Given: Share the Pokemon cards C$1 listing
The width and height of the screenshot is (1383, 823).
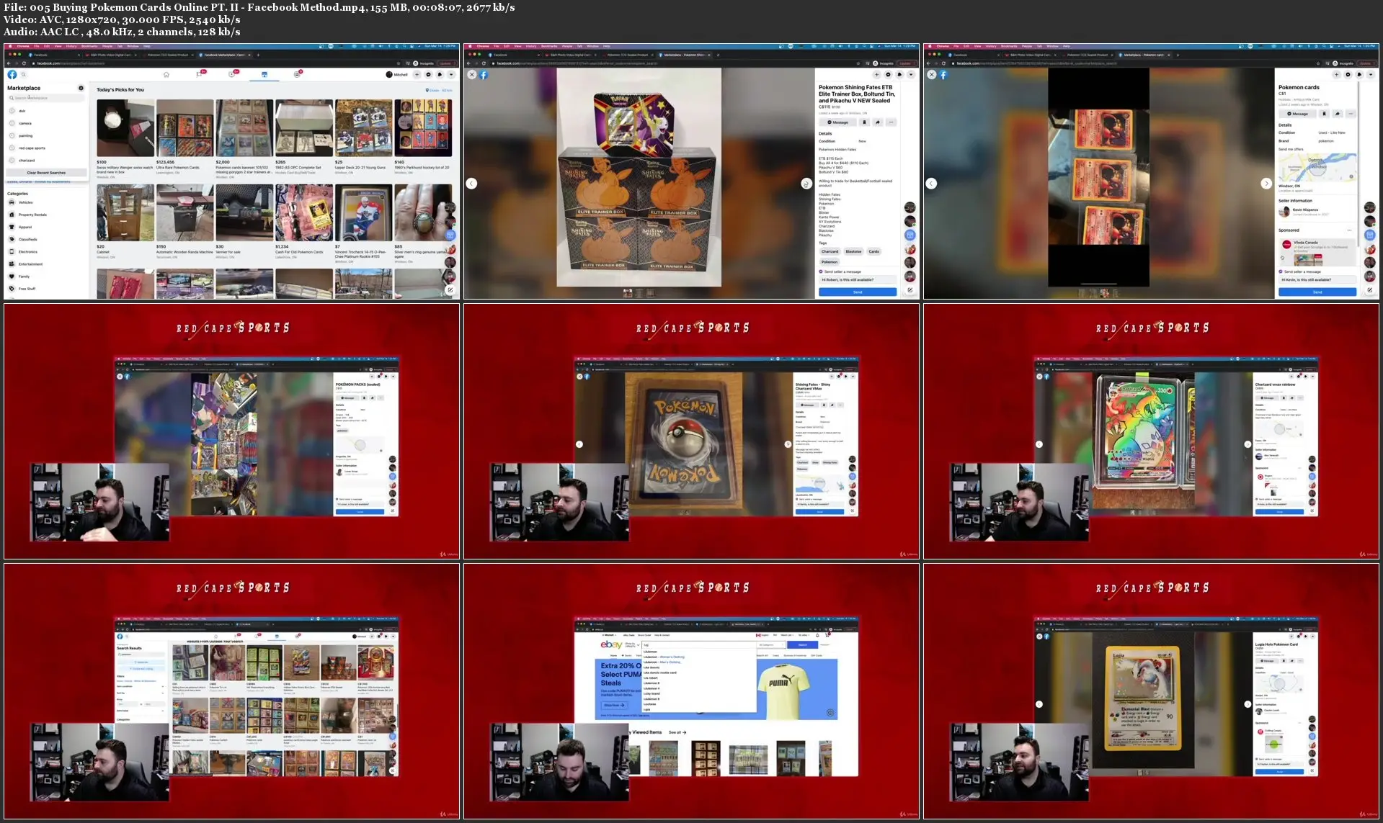Looking at the screenshot, I should tap(1338, 114).
